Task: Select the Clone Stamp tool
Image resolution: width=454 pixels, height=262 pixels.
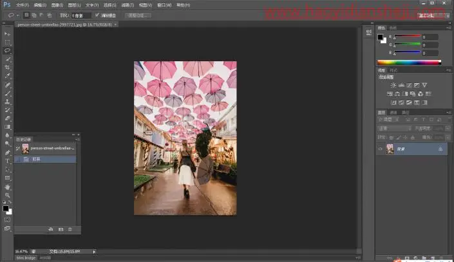Action: (7, 102)
